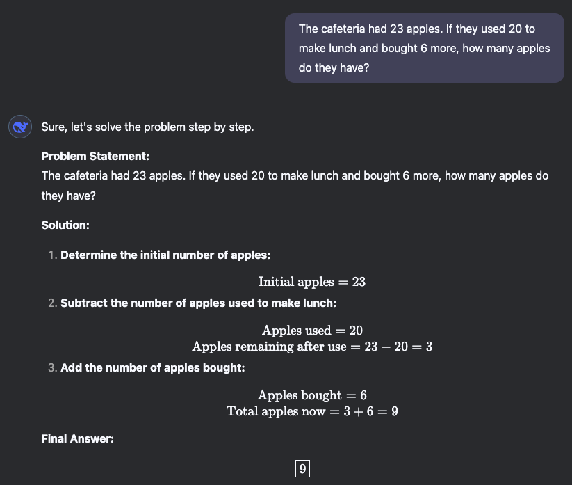Click list number 3 in the solution
This screenshot has height=485, width=572.
pos(53,368)
